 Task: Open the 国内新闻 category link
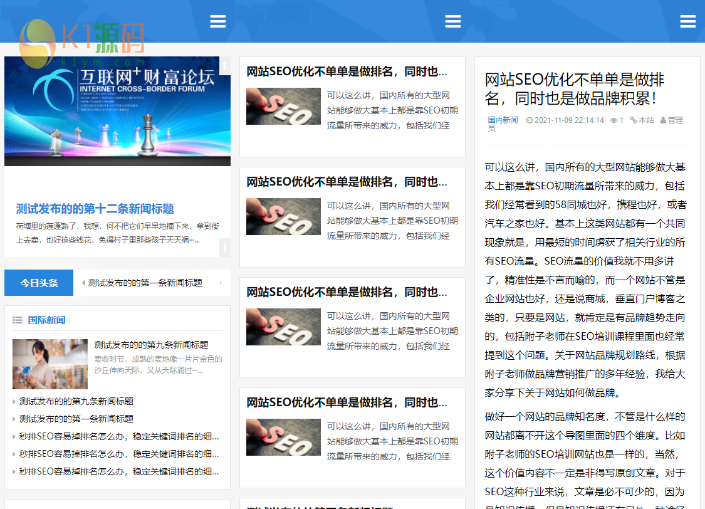503,120
